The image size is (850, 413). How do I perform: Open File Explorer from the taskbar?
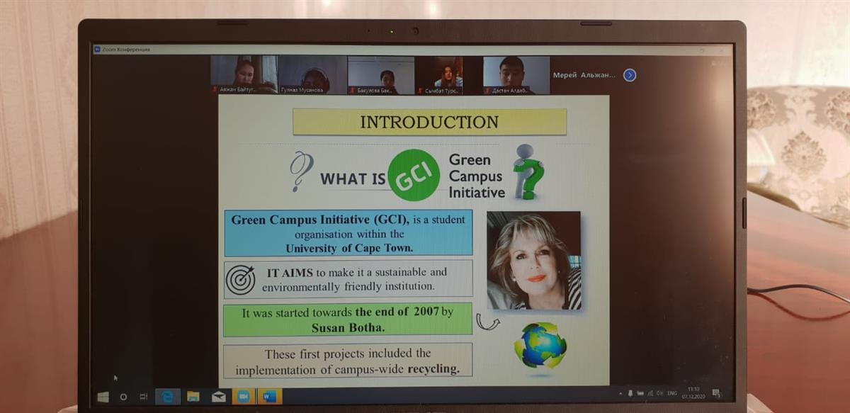[193, 397]
